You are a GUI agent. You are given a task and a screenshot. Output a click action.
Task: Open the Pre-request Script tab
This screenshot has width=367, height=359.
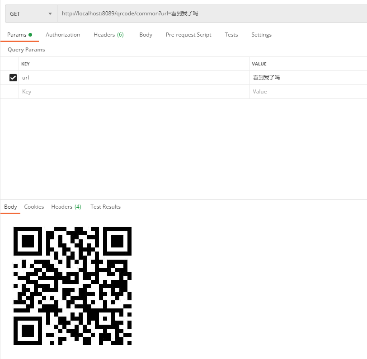click(188, 35)
